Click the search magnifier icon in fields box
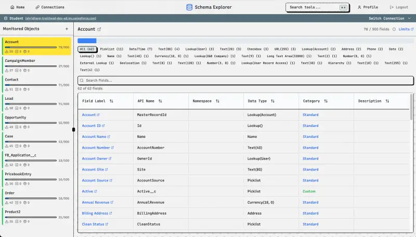Image resolution: width=416 pixels, height=237 pixels. coord(82,81)
